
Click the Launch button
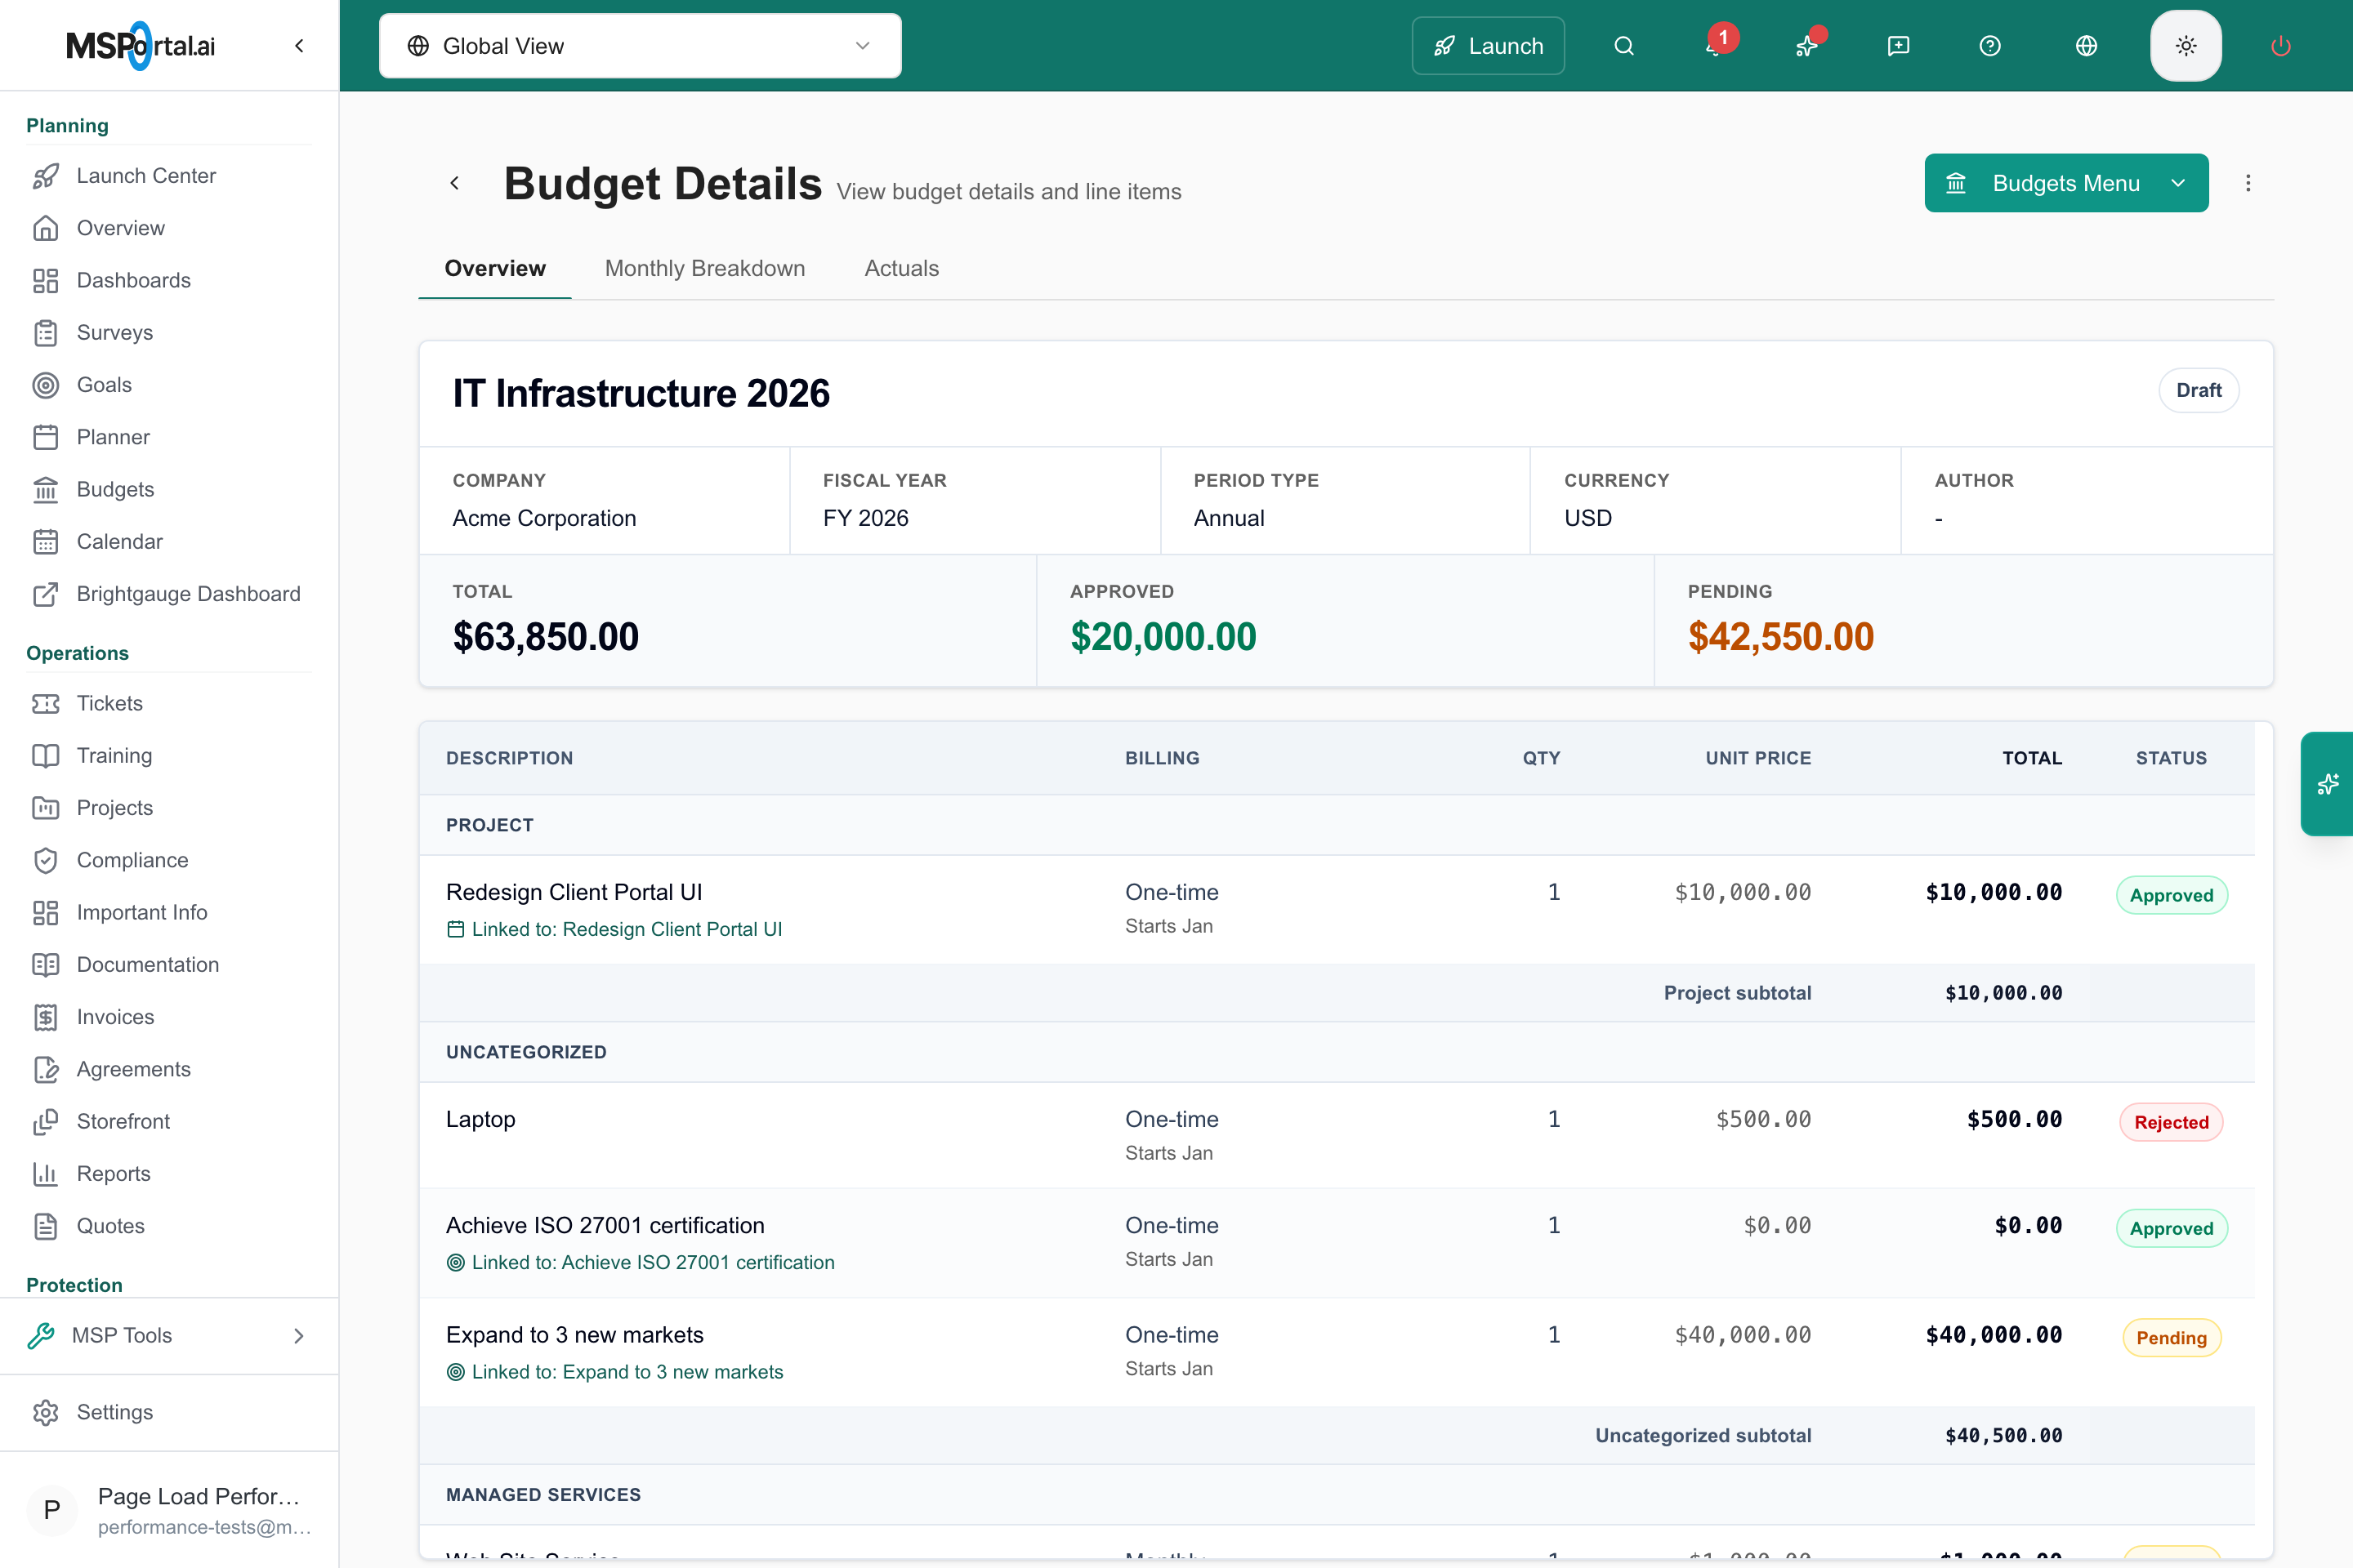click(1488, 46)
